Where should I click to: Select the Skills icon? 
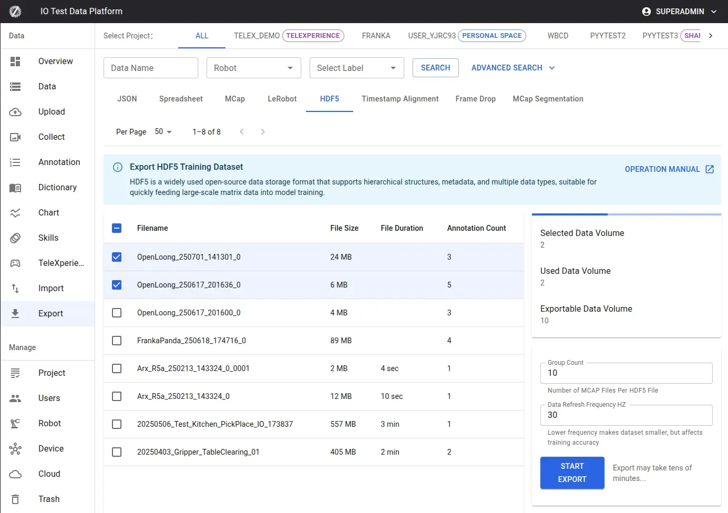pos(15,238)
